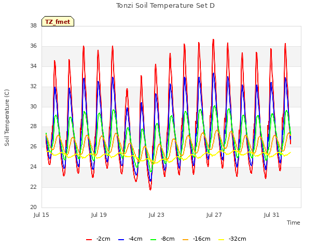The width and height of the screenshot is (332, 249).
Task: Click the 32 y-axis tick label
Action: [x=33, y=87]
